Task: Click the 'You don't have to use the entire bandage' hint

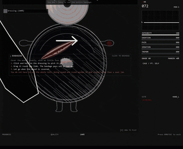Action: pyautogui.click(x=70, y=2)
